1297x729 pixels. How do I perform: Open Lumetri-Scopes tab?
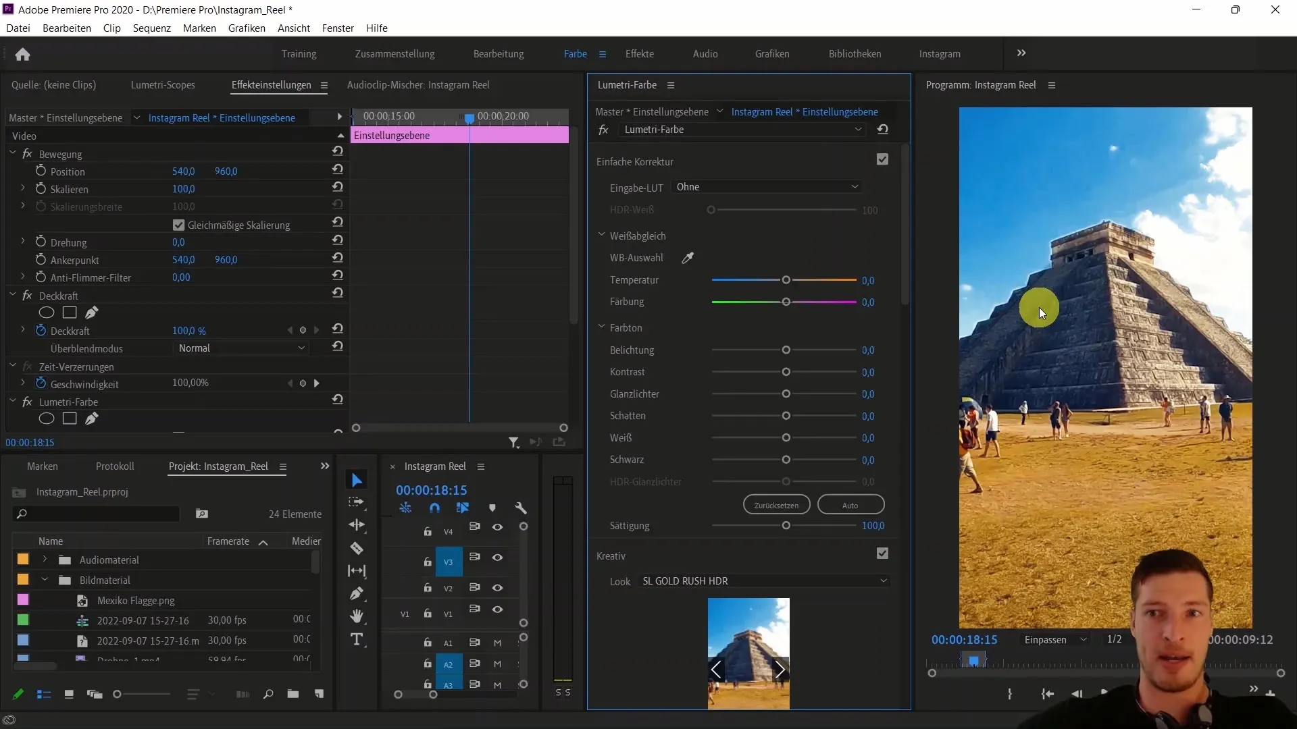click(163, 85)
